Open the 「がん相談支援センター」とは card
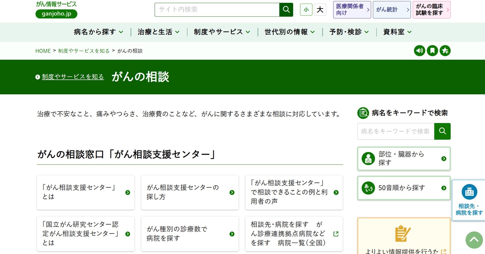The image size is (485, 254). [85, 192]
